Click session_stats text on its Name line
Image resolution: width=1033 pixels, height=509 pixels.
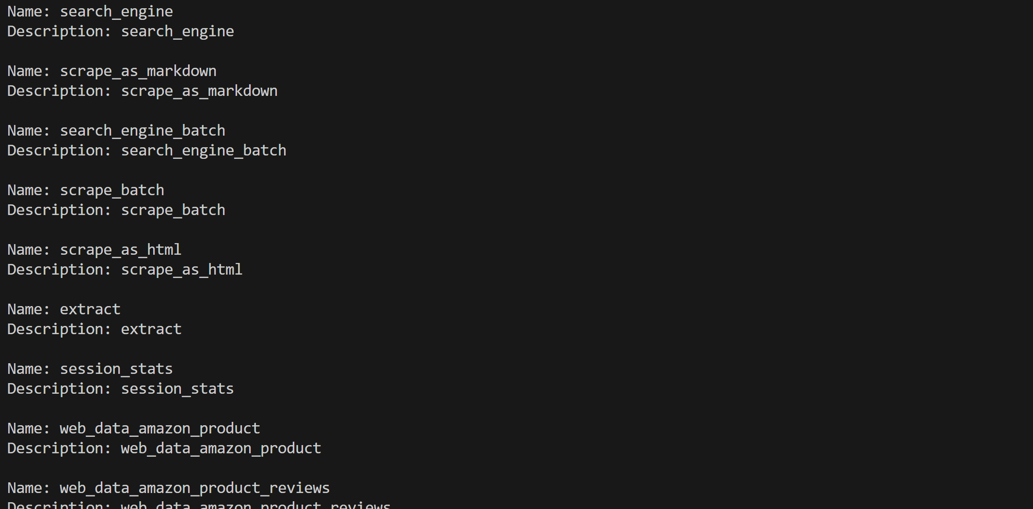[116, 369]
